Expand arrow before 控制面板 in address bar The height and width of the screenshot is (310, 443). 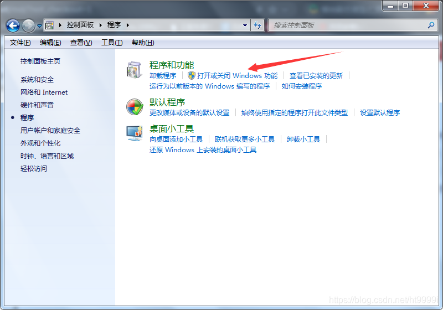pyautogui.click(x=60, y=25)
